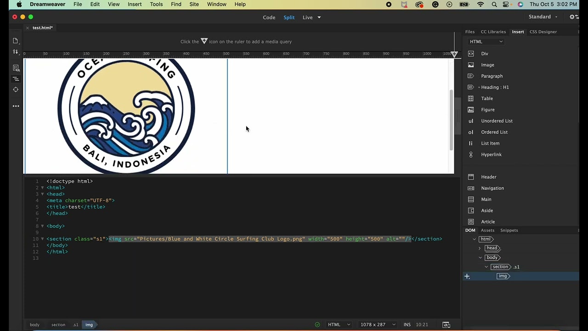The height and width of the screenshot is (331, 588).
Task: Click the File Management arrows icon
Action: click(15, 52)
